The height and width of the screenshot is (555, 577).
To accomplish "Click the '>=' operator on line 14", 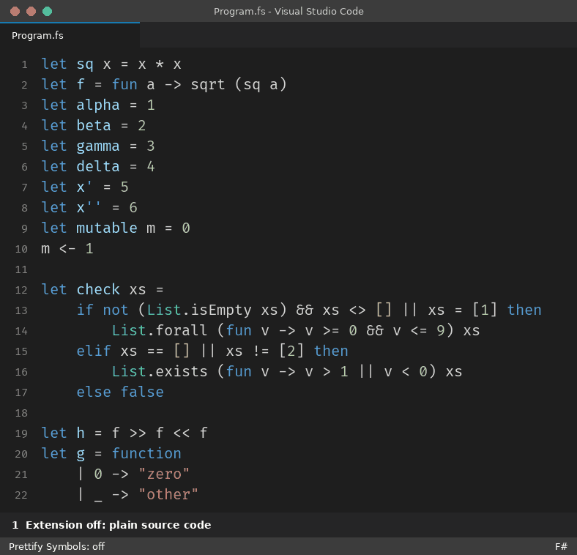I will point(331,331).
